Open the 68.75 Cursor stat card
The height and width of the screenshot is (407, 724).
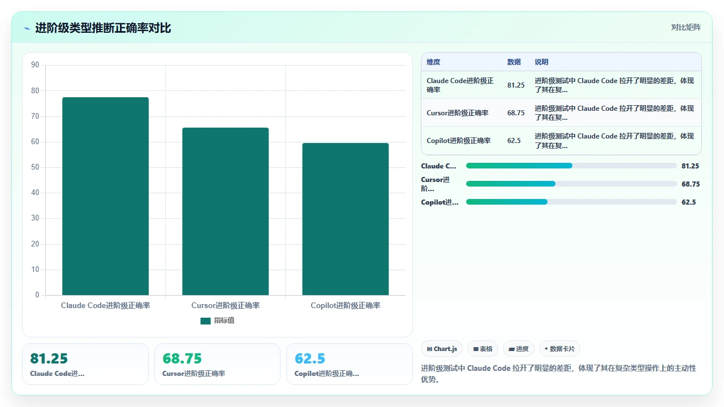tap(217, 364)
